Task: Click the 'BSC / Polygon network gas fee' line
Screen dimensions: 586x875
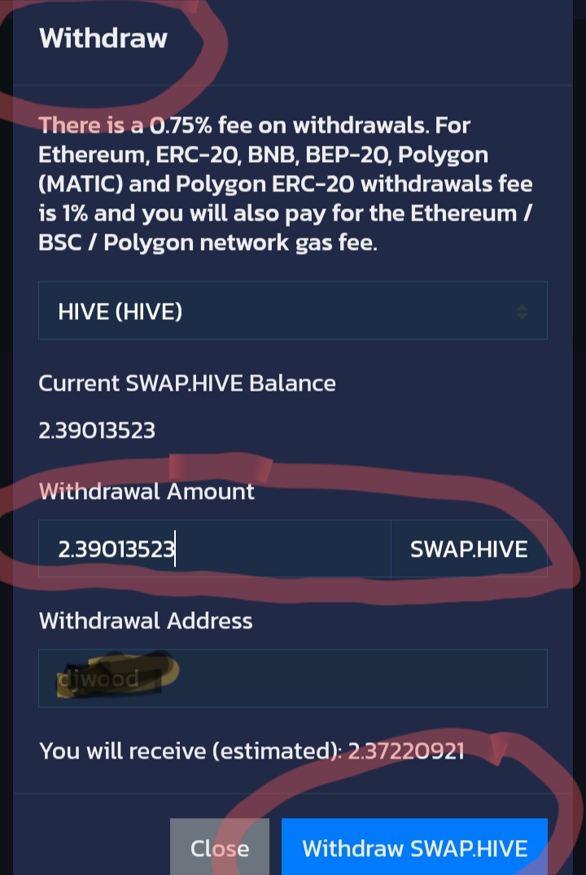Action: [208, 243]
